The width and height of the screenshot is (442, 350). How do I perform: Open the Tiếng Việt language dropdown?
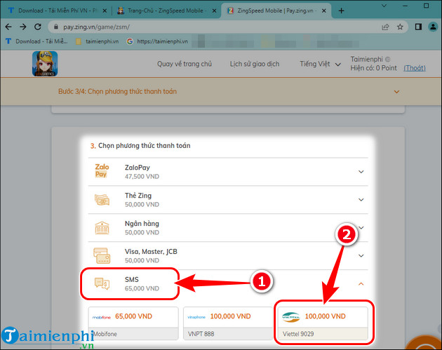320,64
